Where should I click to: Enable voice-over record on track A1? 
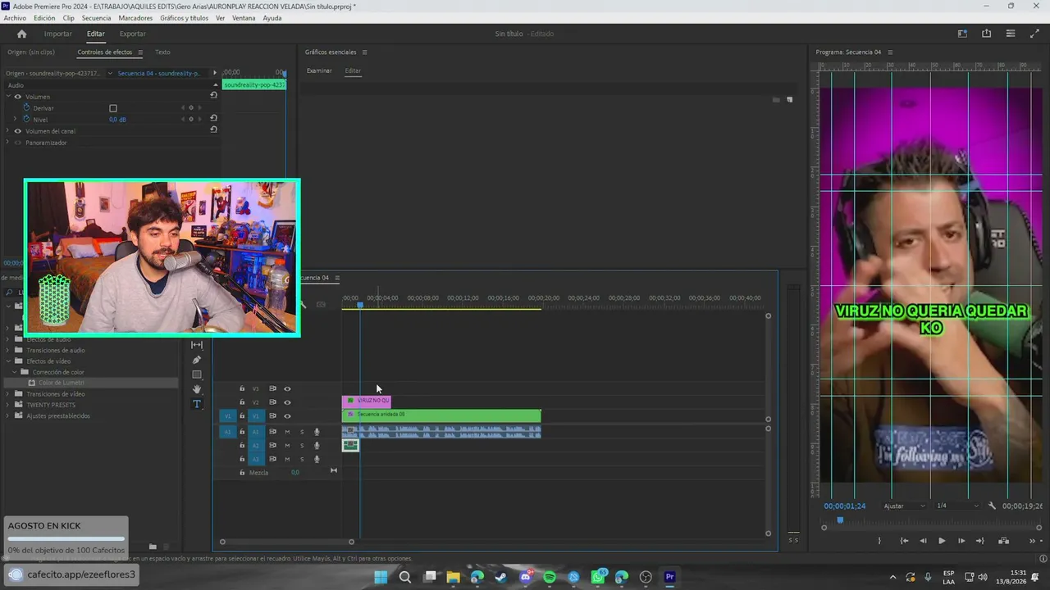317,432
